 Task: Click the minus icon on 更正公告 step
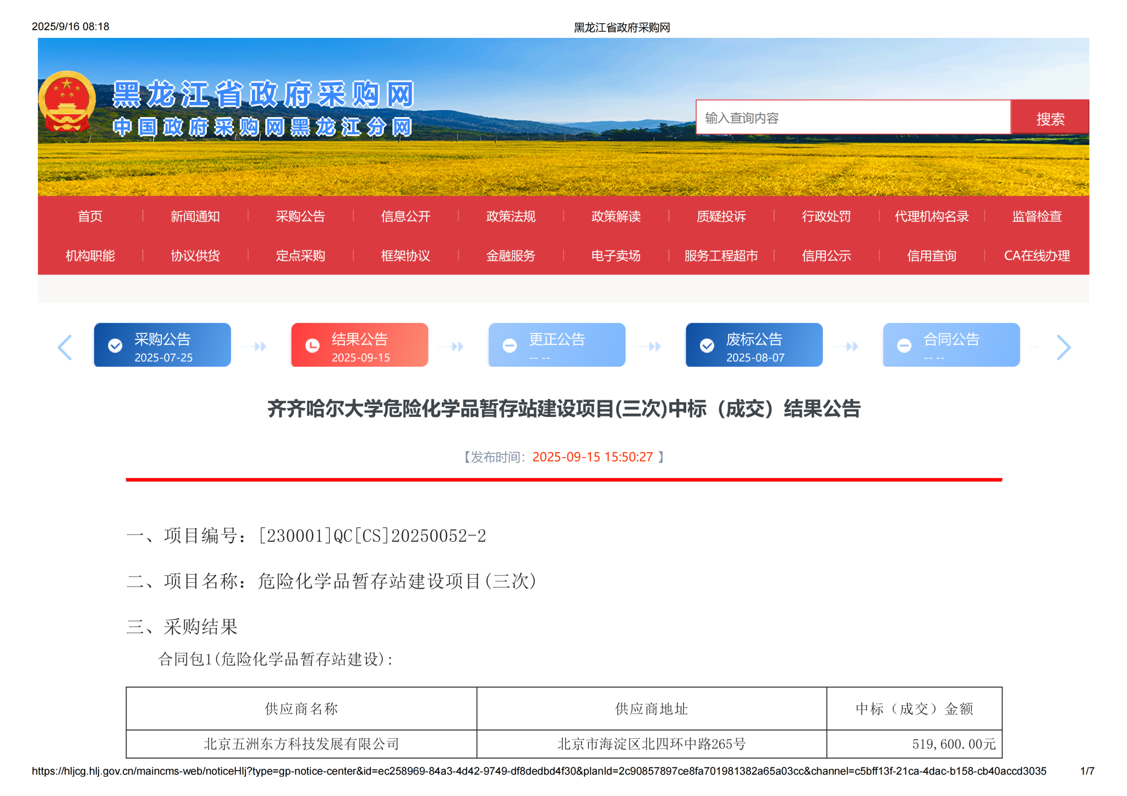click(x=510, y=345)
